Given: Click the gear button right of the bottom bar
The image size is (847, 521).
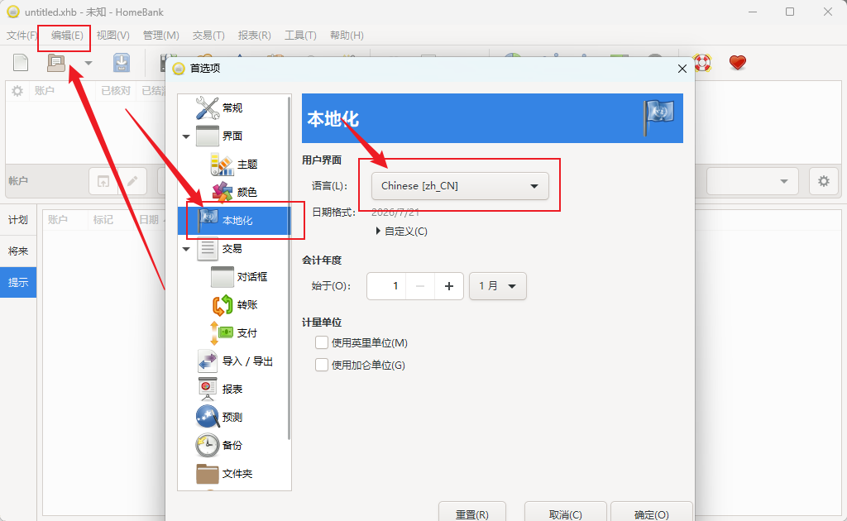Looking at the screenshot, I should click(x=823, y=181).
